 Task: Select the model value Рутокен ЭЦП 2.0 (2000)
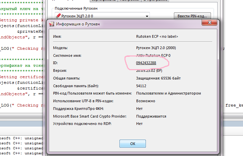[x=156, y=48]
